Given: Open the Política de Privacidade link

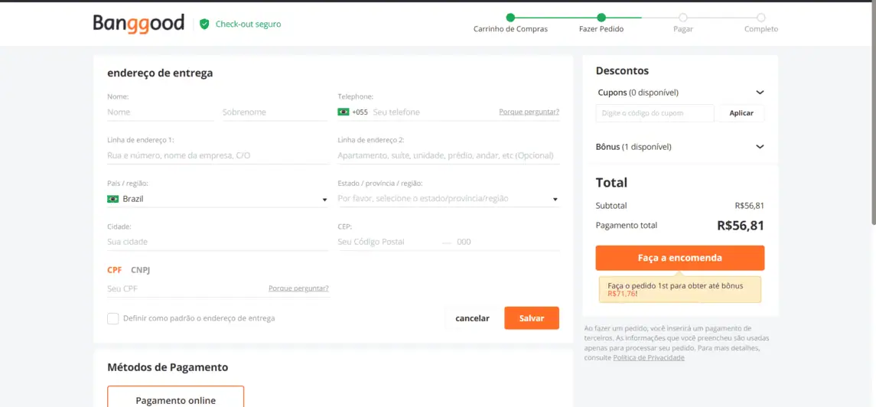Looking at the screenshot, I should coord(649,358).
